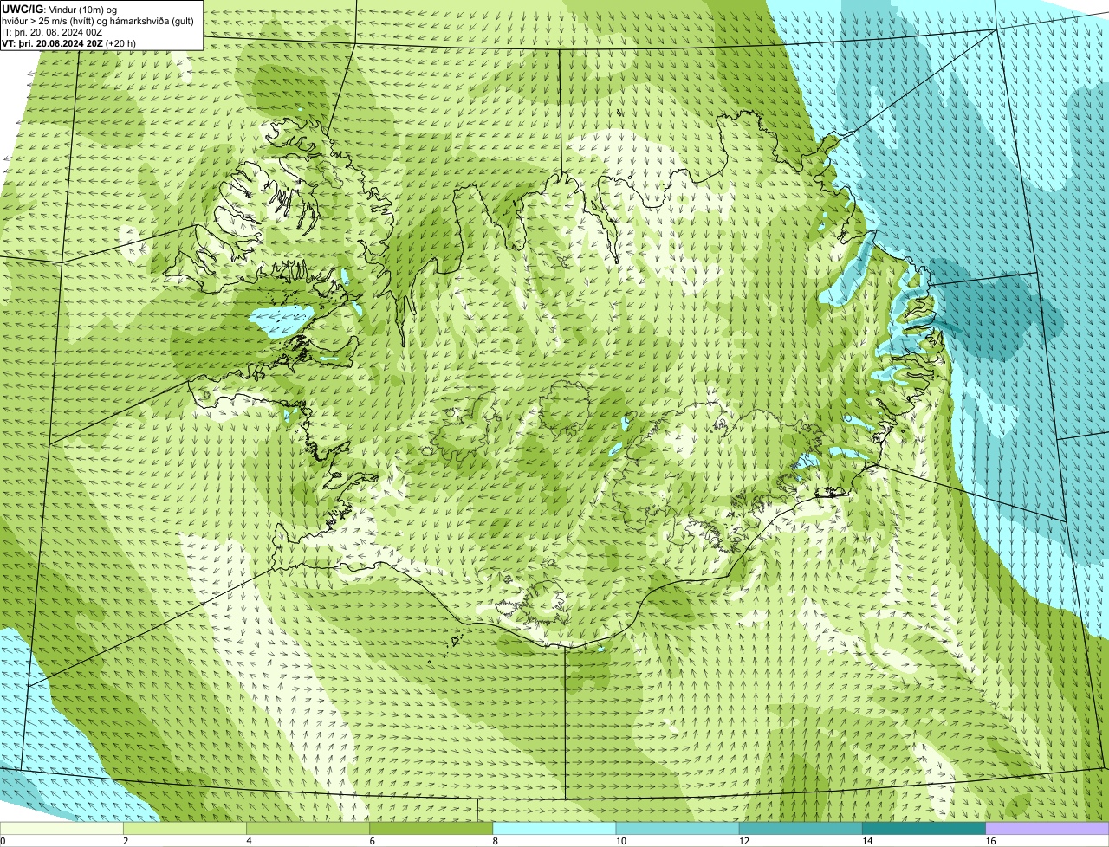Select the pale yellow 0–2 colorbar swatch

(62, 828)
